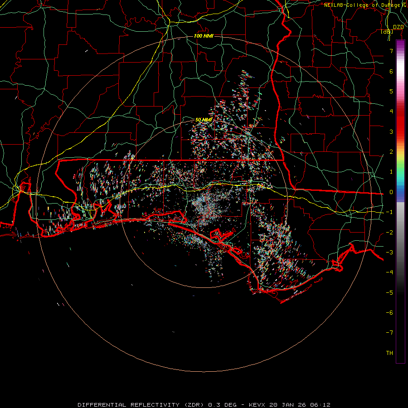The width and height of the screenshot is (408, 408).
Task: Click the "-6" value on the scale
Action: pyautogui.click(x=389, y=313)
